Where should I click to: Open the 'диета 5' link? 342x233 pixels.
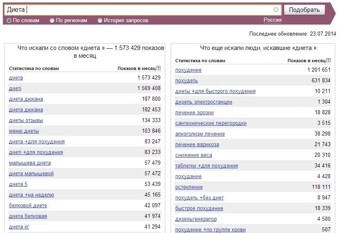(18, 184)
